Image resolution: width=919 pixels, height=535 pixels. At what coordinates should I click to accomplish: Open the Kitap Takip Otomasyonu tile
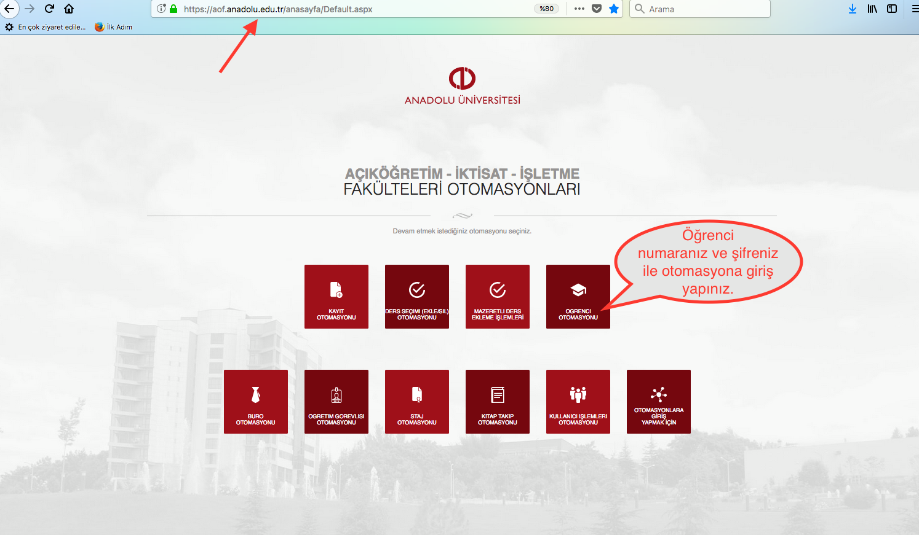498,402
